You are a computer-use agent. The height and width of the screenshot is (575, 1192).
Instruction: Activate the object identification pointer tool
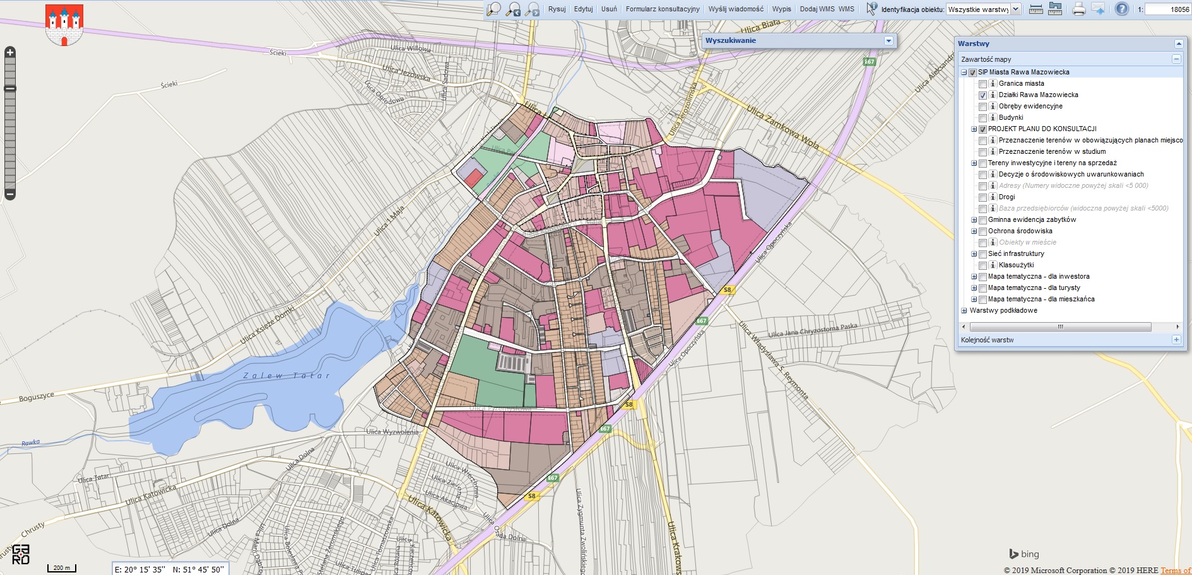coord(871,9)
